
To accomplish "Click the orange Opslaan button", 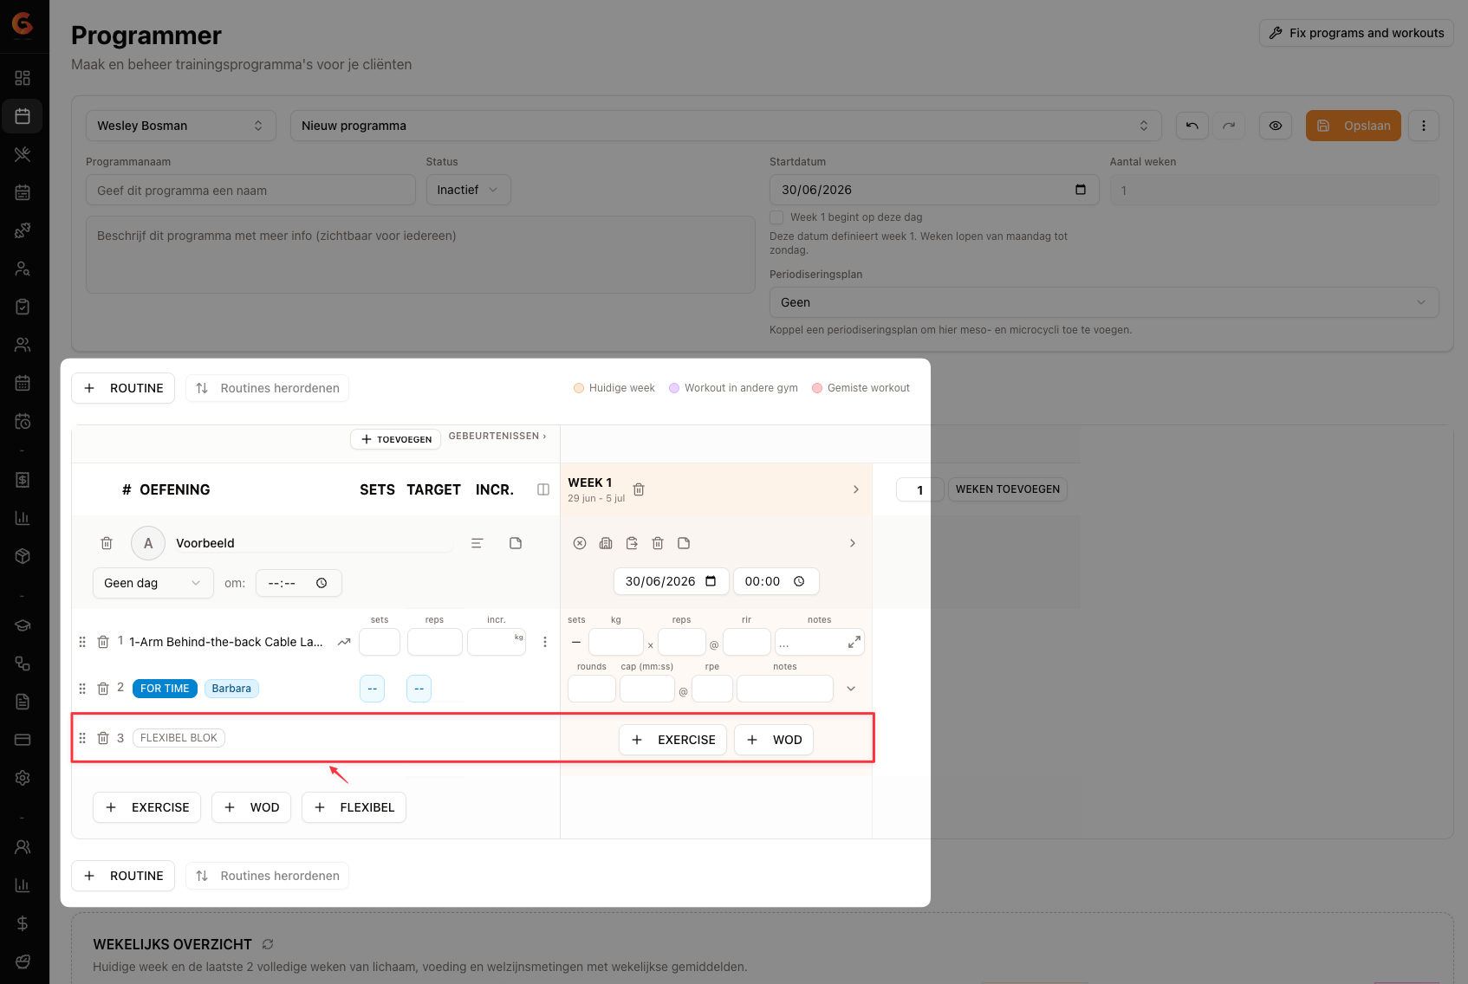I will (1354, 126).
